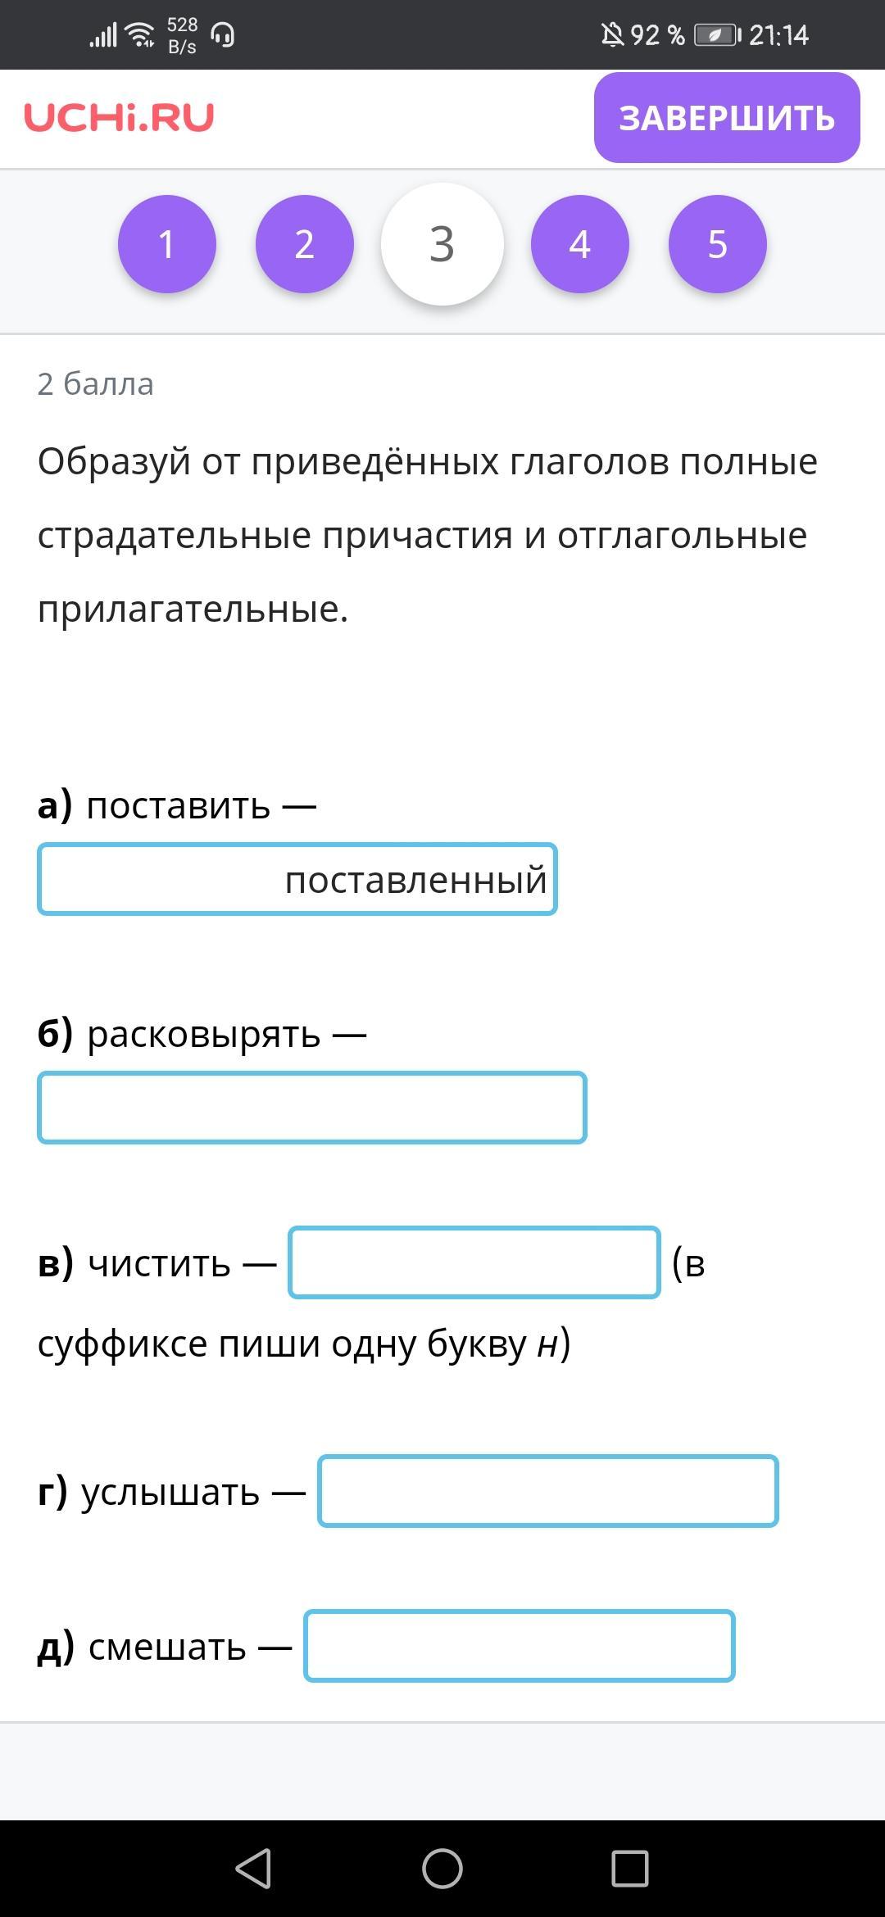This screenshot has width=885, height=1917.
Task: Go to question 2
Action: pos(305,244)
